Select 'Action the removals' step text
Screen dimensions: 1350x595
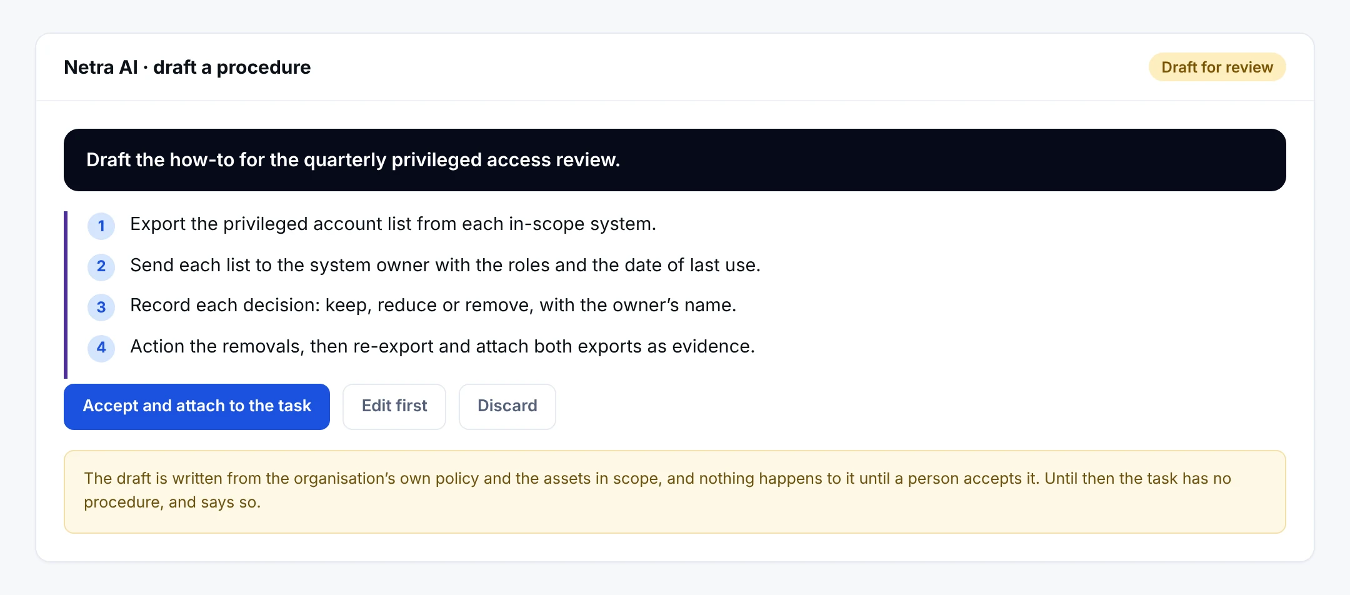click(442, 346)
